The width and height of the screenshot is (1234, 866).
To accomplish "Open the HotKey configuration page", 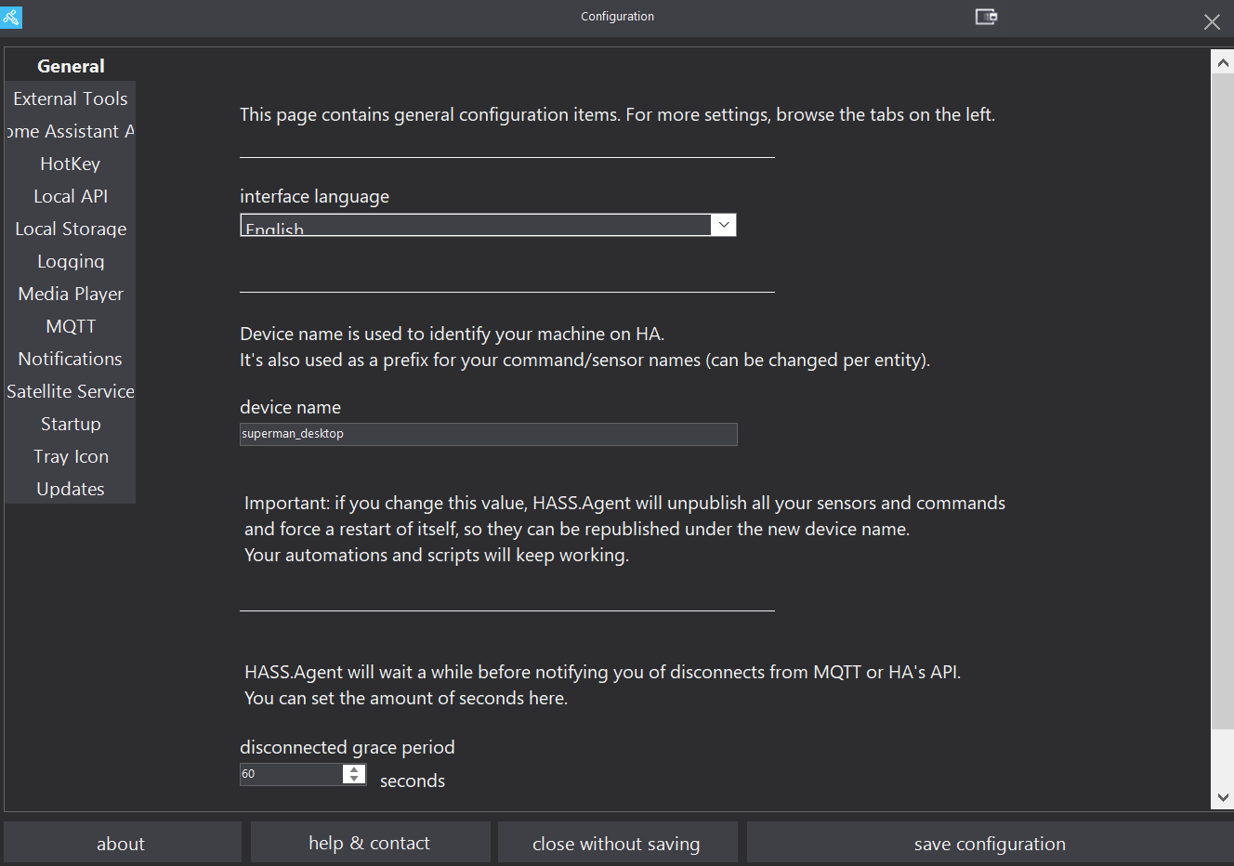I will coord(70,163).
